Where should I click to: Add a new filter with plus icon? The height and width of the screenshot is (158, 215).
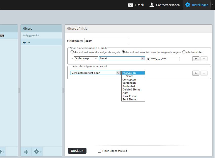coord(26,152)
